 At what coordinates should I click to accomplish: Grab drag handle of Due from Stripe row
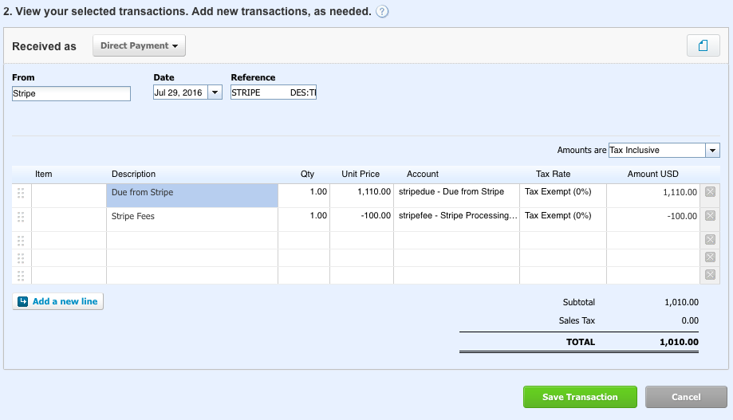[21, 193]
